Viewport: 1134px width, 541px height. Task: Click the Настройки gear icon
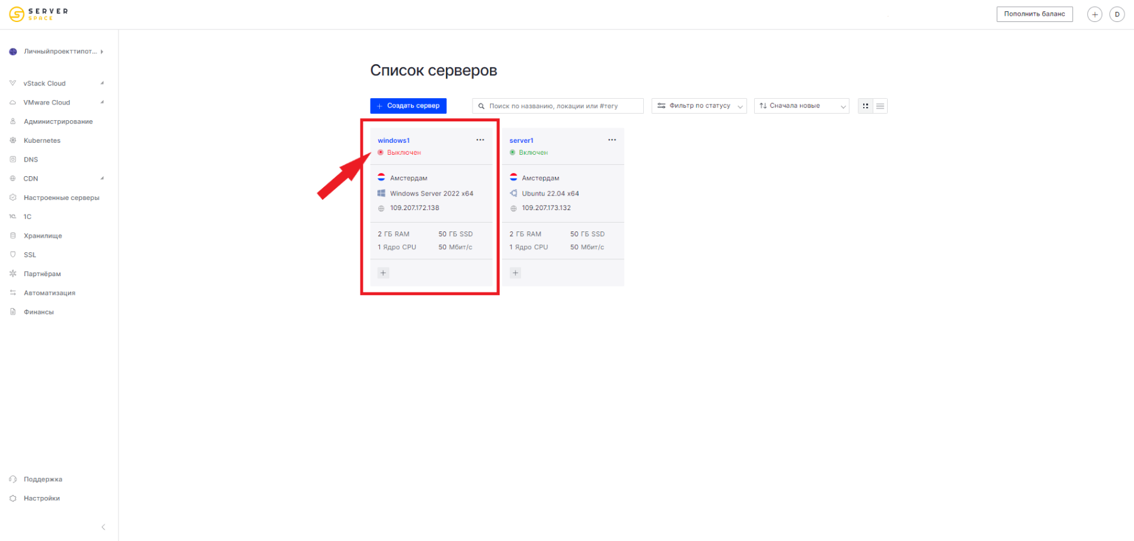click(x=13, y=498)
